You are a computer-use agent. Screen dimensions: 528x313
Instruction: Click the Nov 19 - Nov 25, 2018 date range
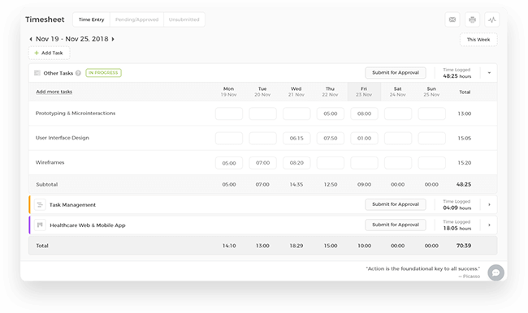coord(72,39)
